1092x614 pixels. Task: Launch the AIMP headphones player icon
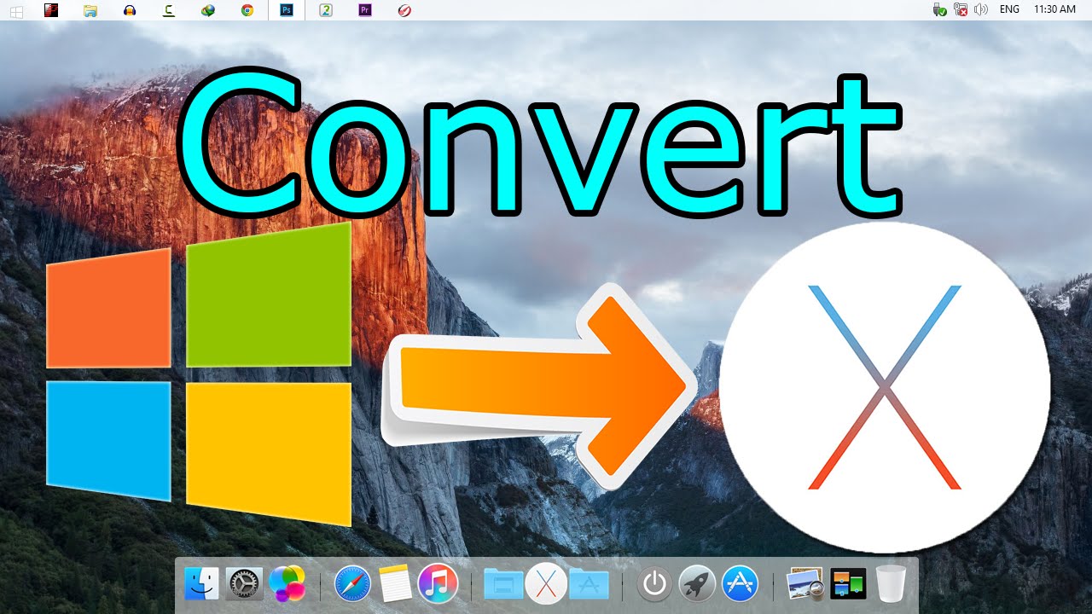click(x=130, y=10)
